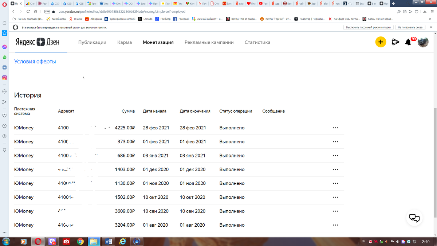Click Выполнено status in 01 ноя 2020 row
The image size is (437, 246).
[232, 183]
